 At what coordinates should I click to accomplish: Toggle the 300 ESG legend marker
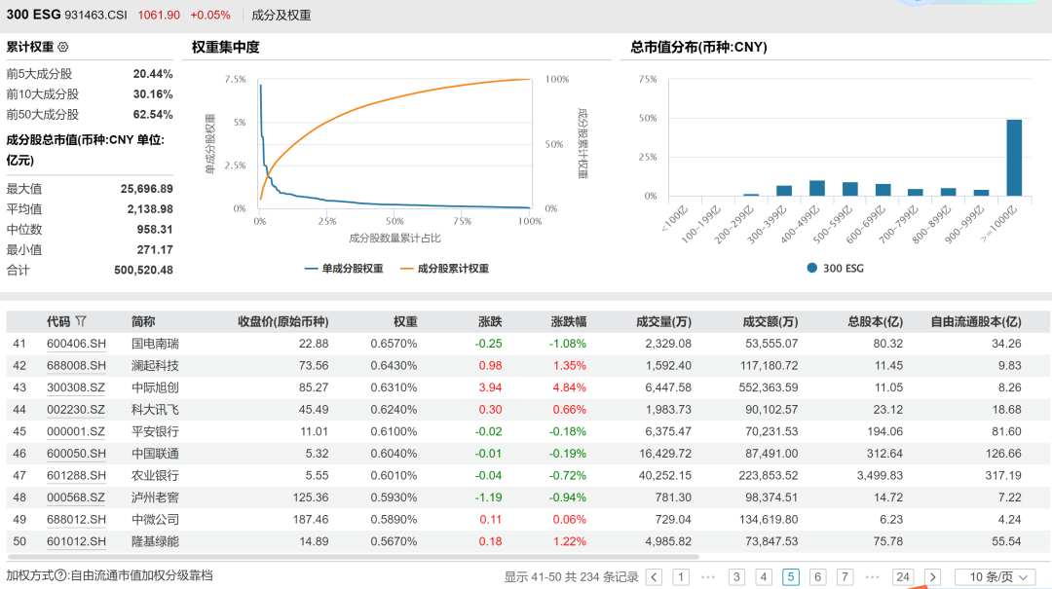pyautogui.click(x=811, y=268)
